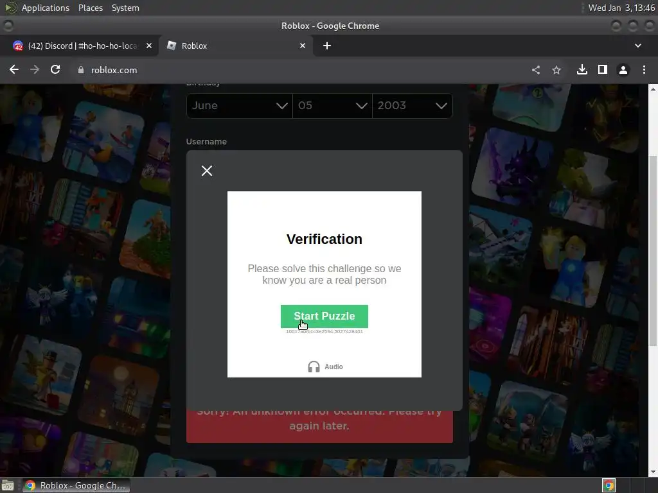Open the Chrome profile icon
This screenshot has height=493, width=658.
tap(623, 70)
